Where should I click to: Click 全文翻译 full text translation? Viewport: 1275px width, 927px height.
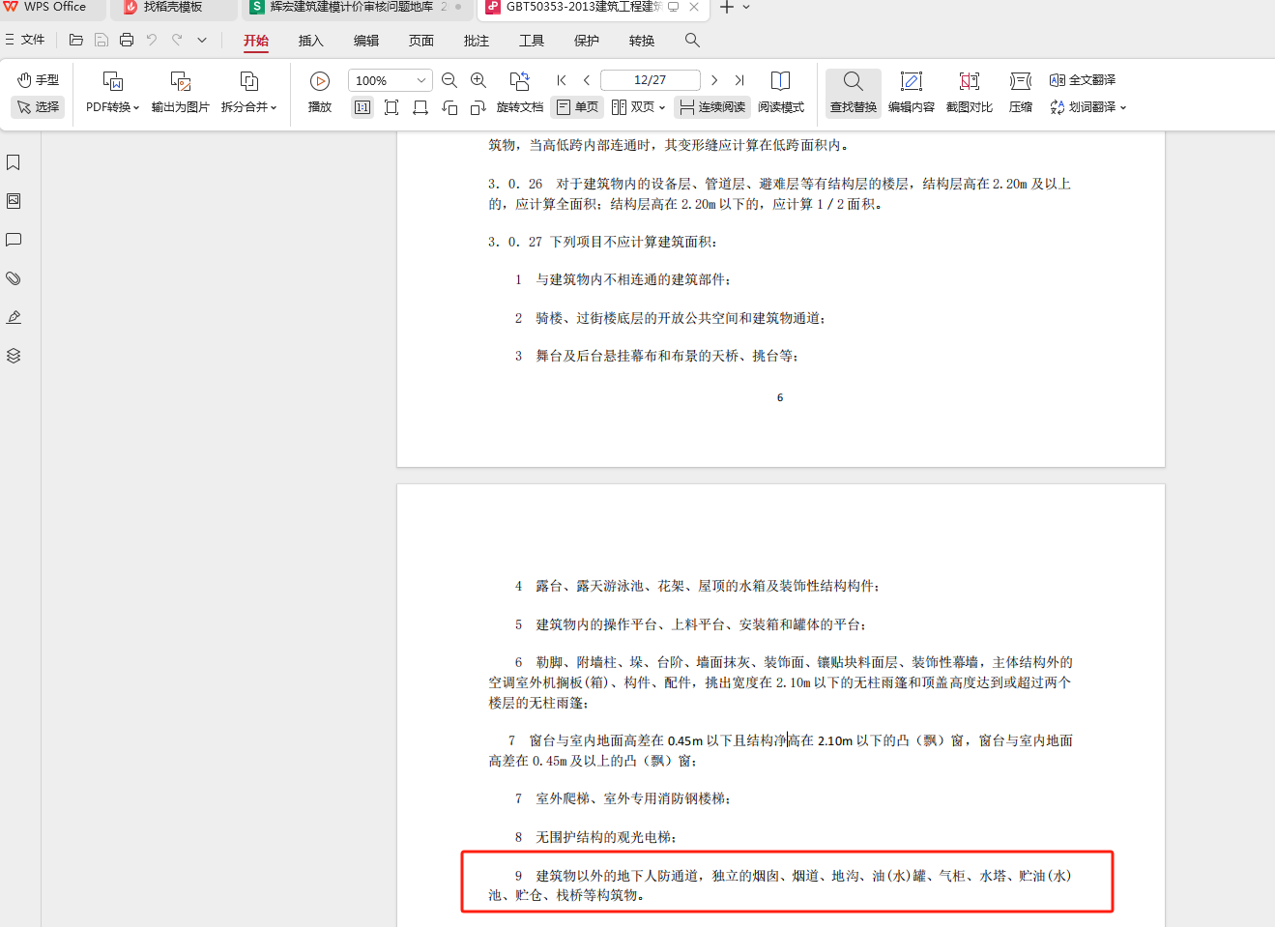pyautogui.click(x=1083, y=80)
